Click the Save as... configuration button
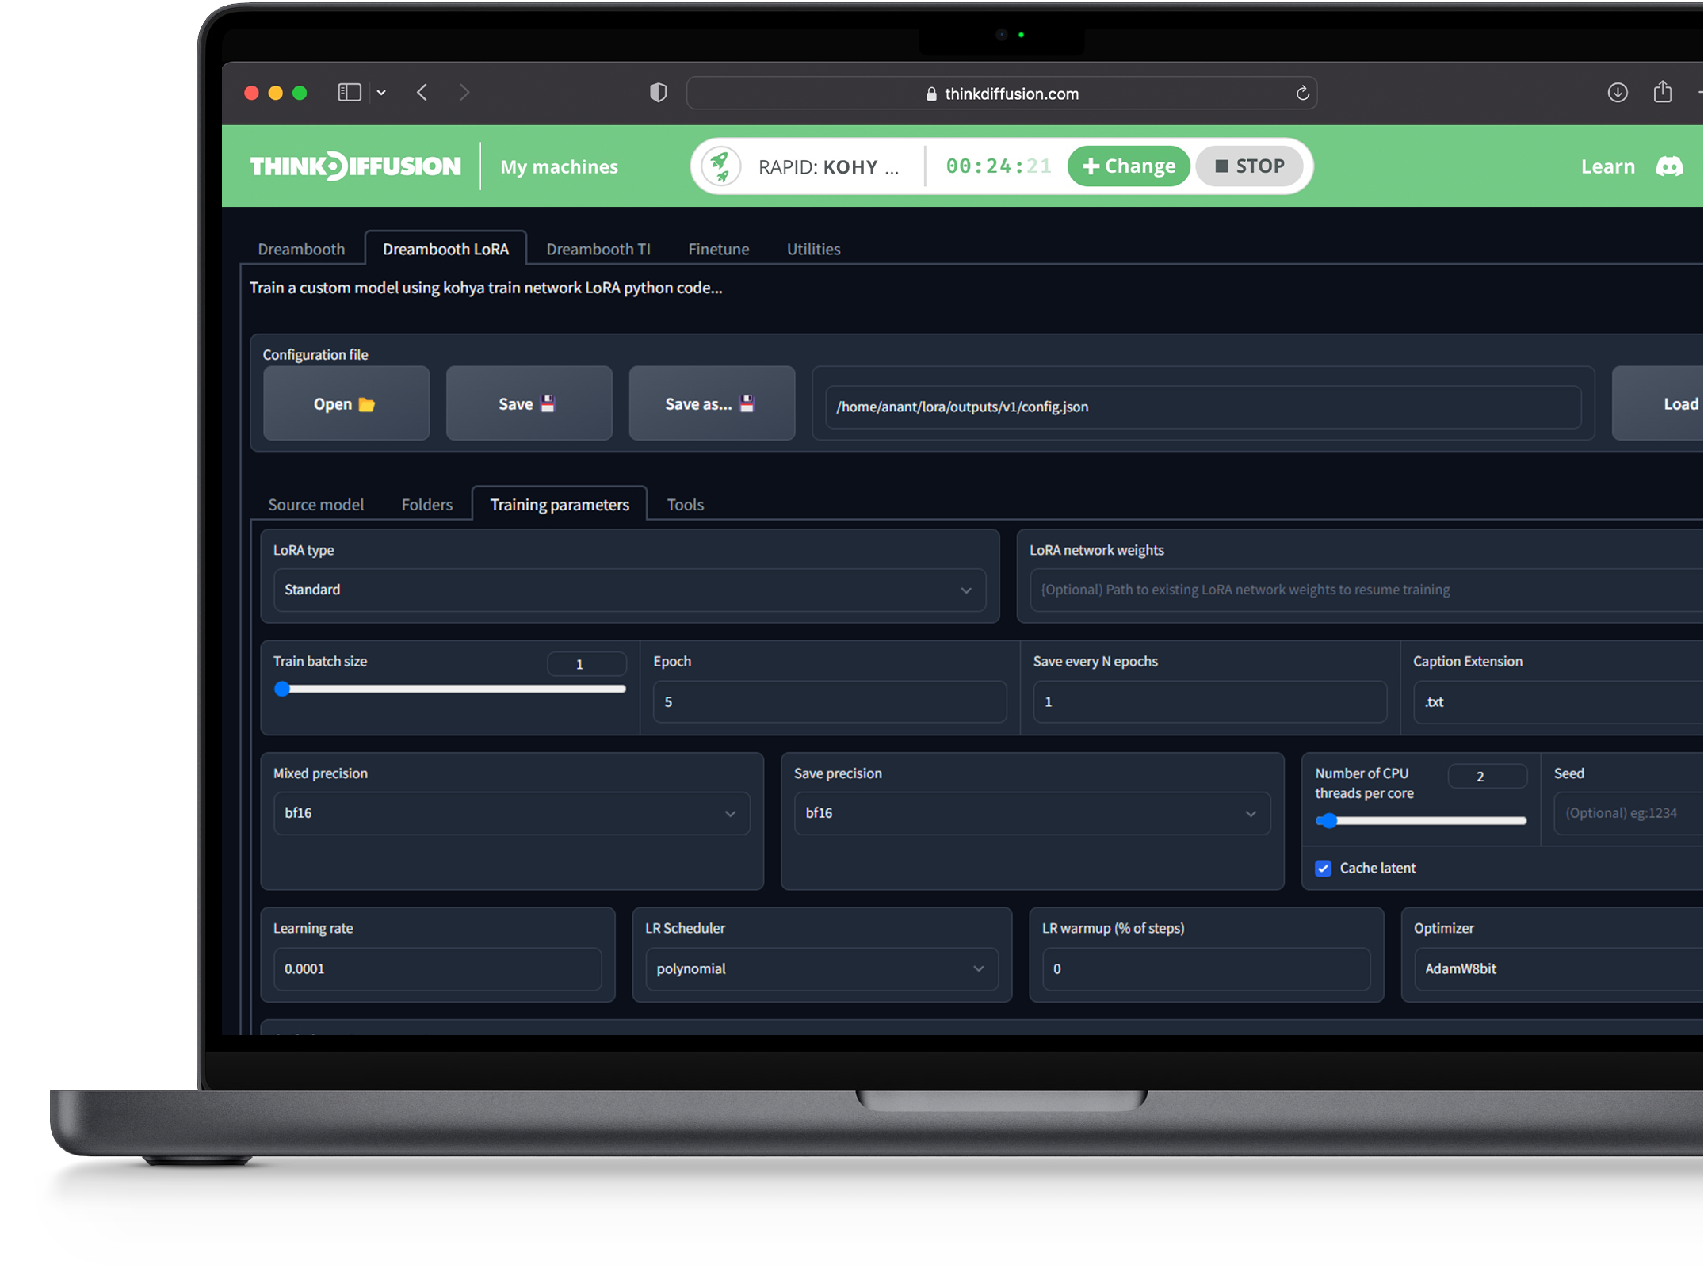The width and height of the screenshot is (1704, 1268). pos(711,404)
